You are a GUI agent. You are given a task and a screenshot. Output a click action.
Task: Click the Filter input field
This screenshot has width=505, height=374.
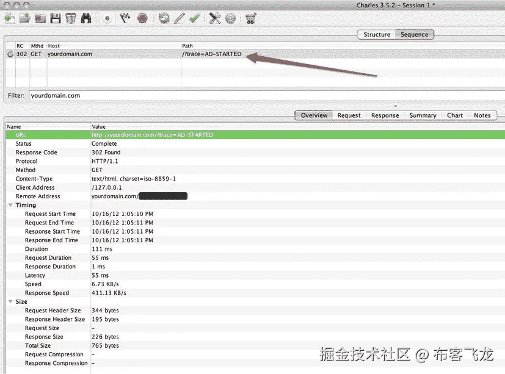(267, 96)
